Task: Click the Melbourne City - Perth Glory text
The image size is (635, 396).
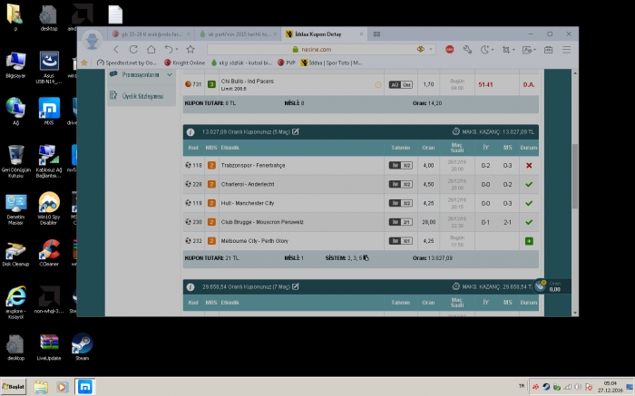Action: [x=254, y=241]
